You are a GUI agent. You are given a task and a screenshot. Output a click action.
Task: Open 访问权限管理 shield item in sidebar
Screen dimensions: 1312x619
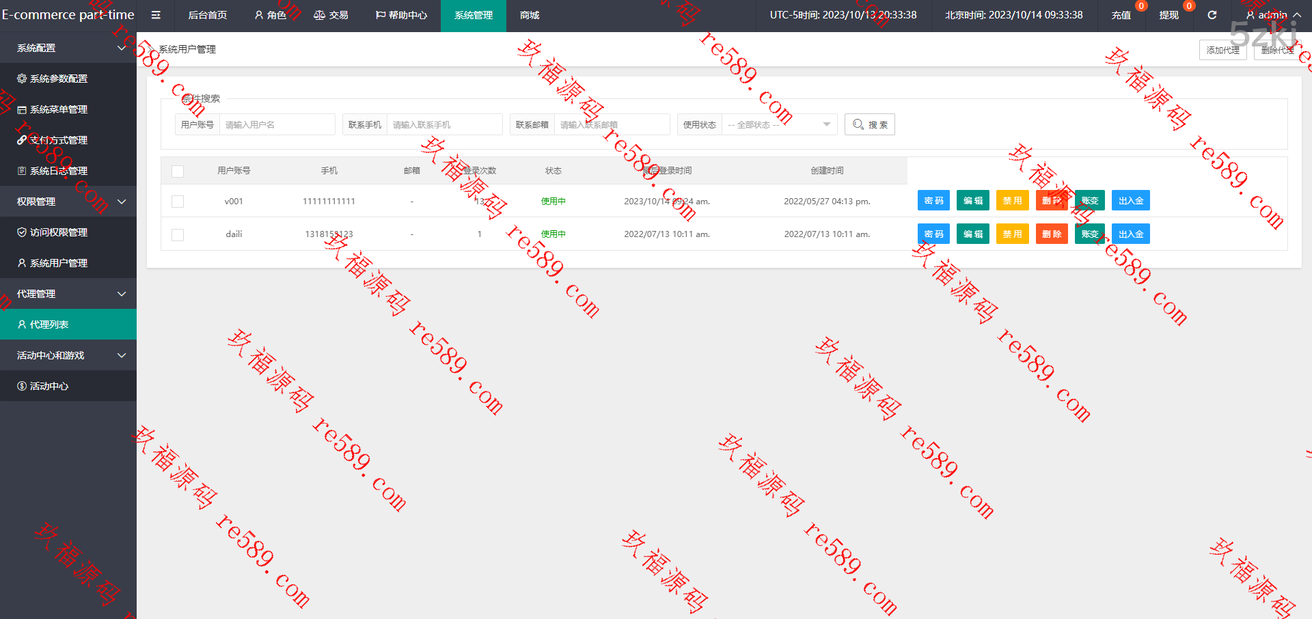[x=22, y=232]
